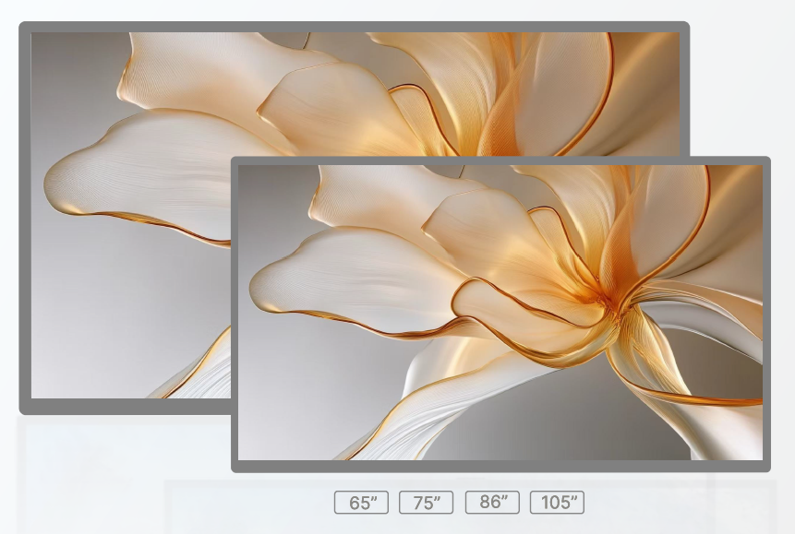Pick the 86″ size button
Screen dimensions: 795x534
click(492, 502)
